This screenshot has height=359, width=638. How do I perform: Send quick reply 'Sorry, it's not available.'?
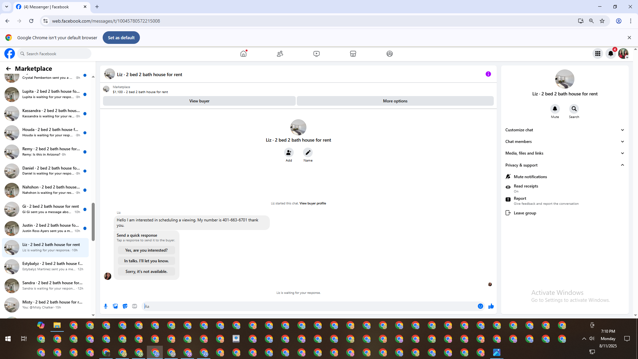(x=146, y=272)
